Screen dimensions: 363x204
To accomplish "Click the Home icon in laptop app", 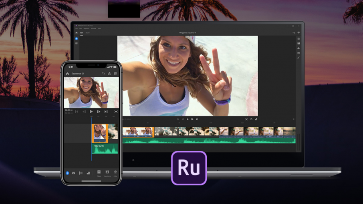I will (77, 33).
